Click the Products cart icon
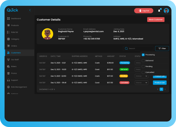The image size is (176, 127). [8, 25]
